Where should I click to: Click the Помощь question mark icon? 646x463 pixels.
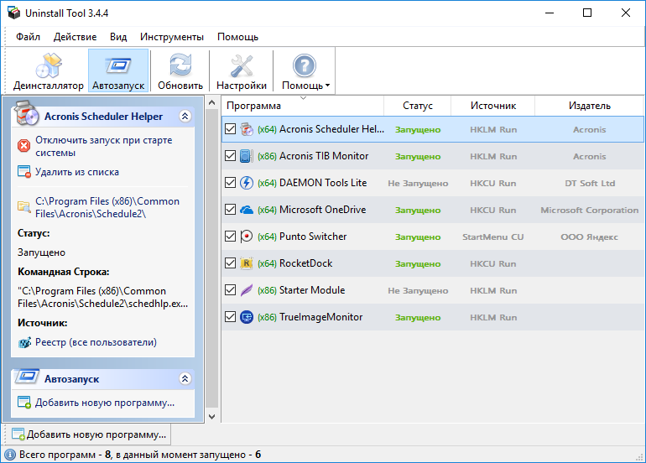[x=305, y=66]
